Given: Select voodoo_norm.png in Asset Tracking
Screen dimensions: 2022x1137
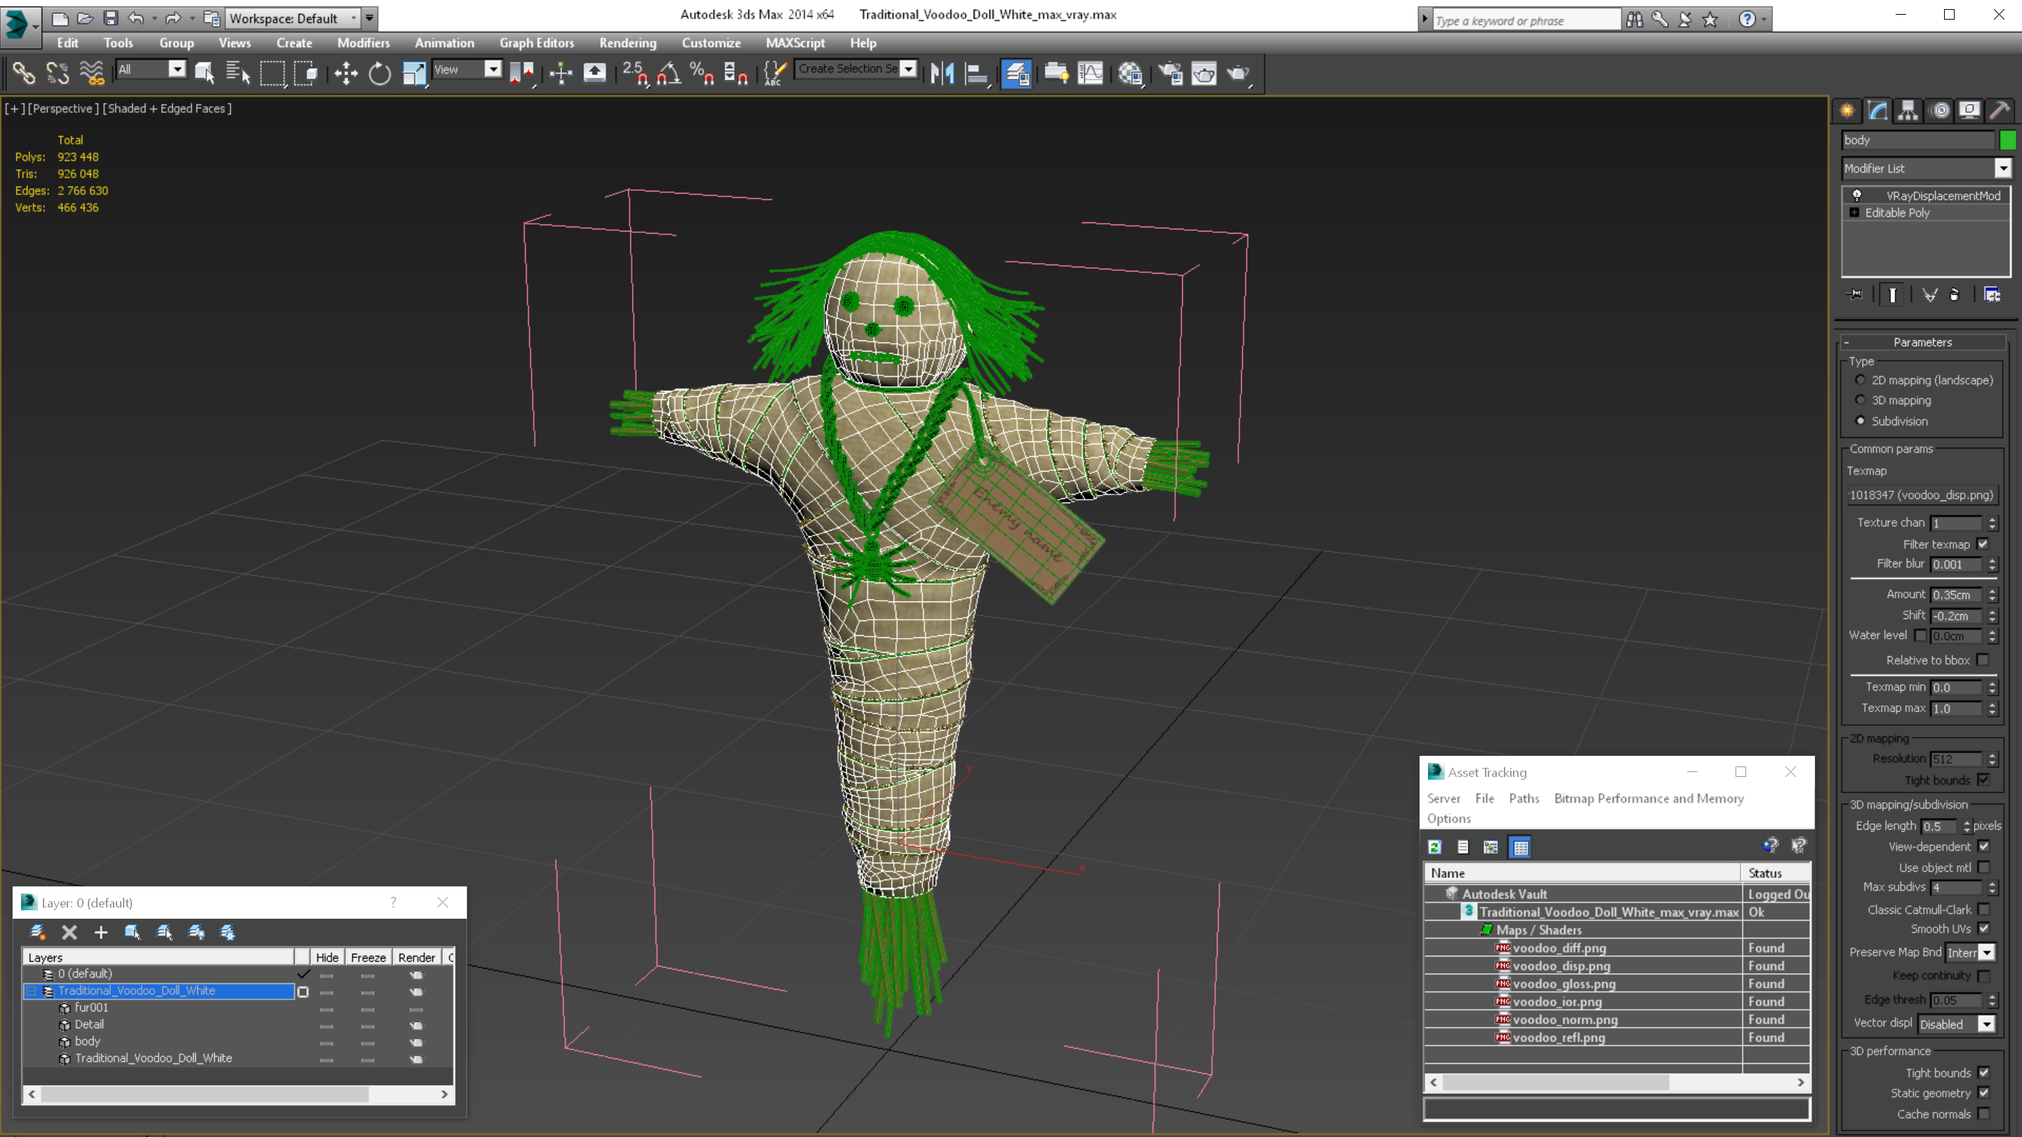Looking at the screenshot, I should click(1564, 1019).
